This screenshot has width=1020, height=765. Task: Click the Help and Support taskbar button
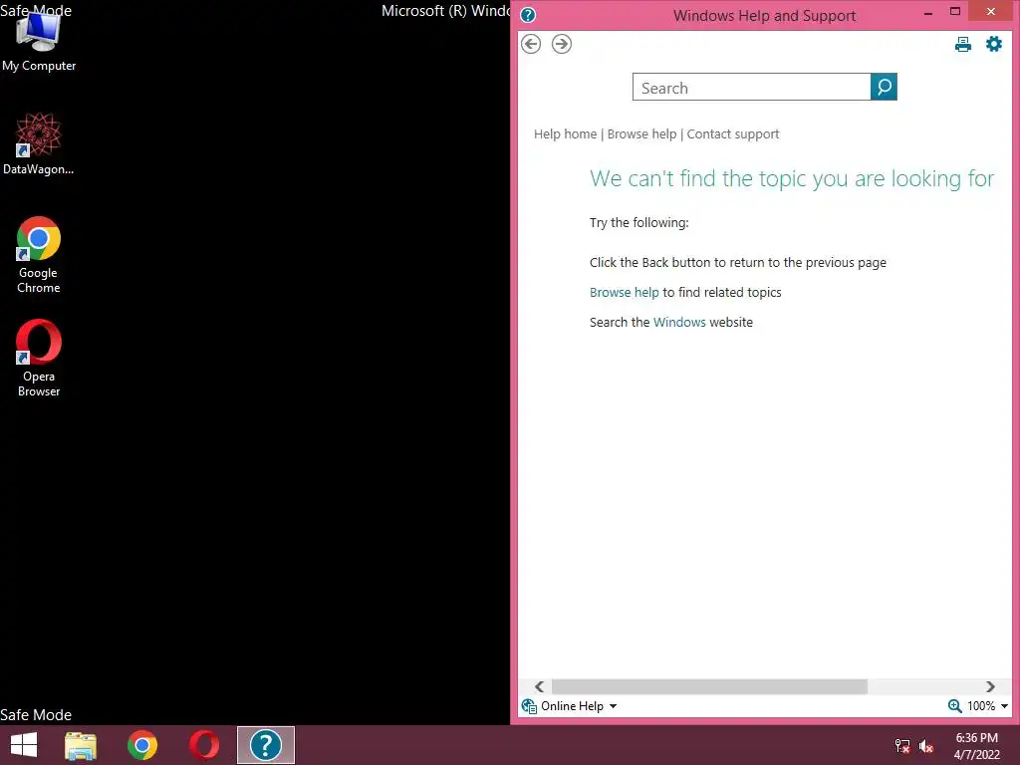tap(265, 745)
